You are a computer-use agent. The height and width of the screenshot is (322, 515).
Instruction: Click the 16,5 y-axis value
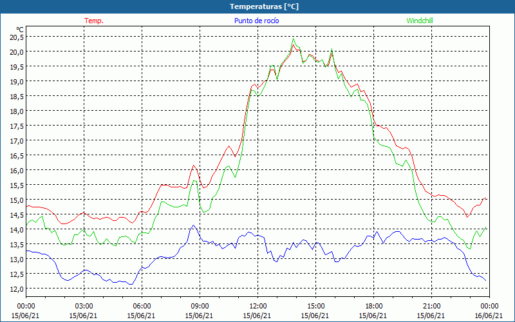click(x=17, y=155)
